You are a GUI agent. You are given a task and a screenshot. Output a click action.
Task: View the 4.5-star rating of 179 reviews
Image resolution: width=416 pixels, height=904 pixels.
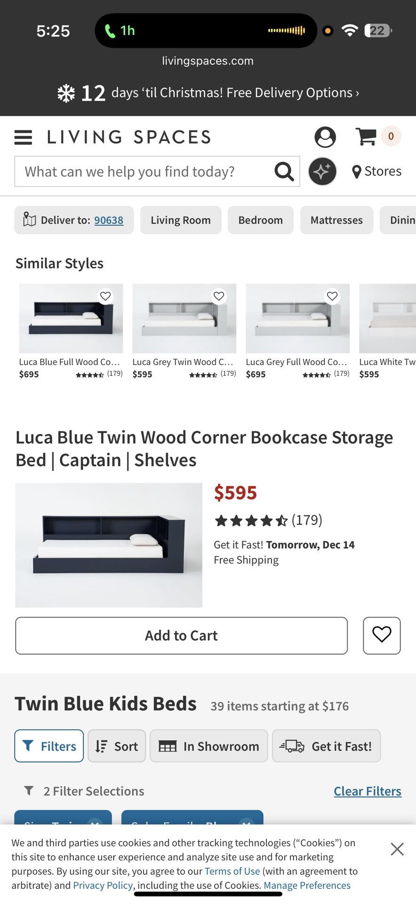coord(268,520)
